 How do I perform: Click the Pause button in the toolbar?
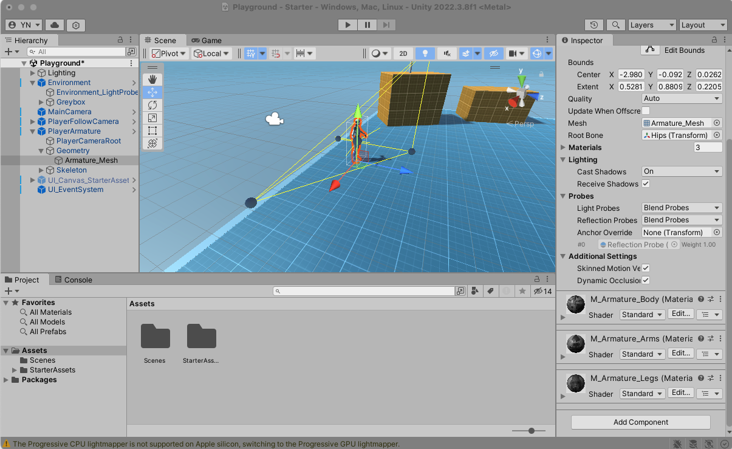click(367, 25)
